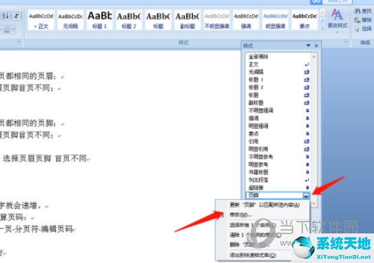Toggle the show paragraph marks icon
374x263 pixels.
coord(17,17)
